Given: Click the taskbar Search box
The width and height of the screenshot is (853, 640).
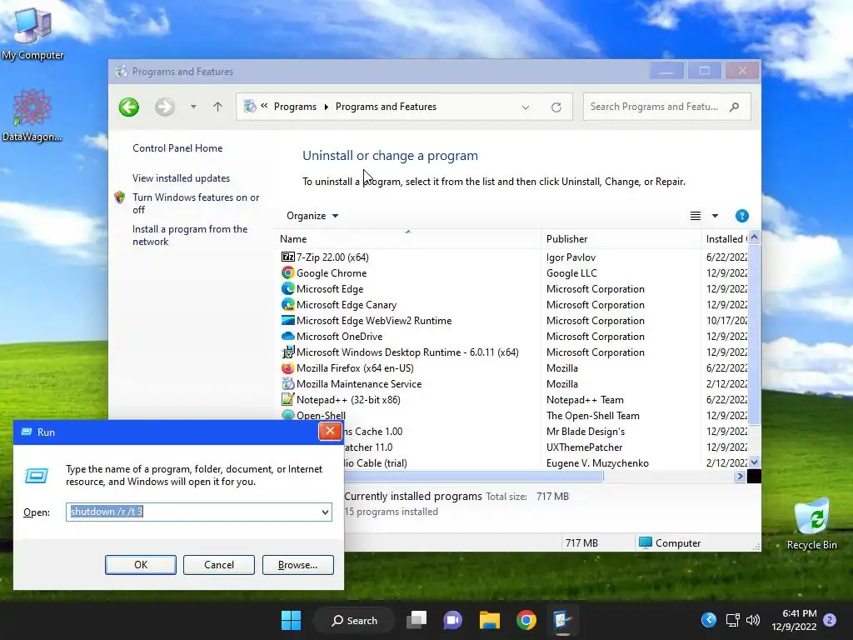Looking at the screenshot, I should click(x=355, y=620).
